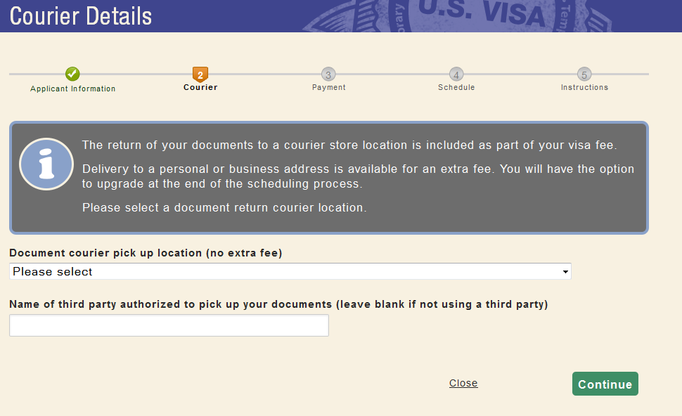Select the step 3 Payment circle
Screen dimensions: 682x416
pos(328,74)
